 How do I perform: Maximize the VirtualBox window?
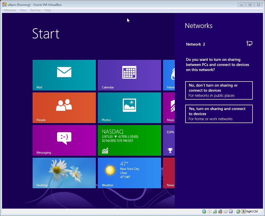click(250, 5)
